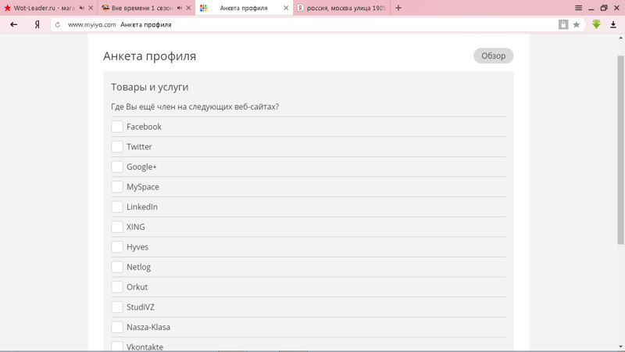Image resolution: width=625 pixels, height=352 pixels.
Task: Switch to the Анкета профиля tab
Action: click(244, 8)
